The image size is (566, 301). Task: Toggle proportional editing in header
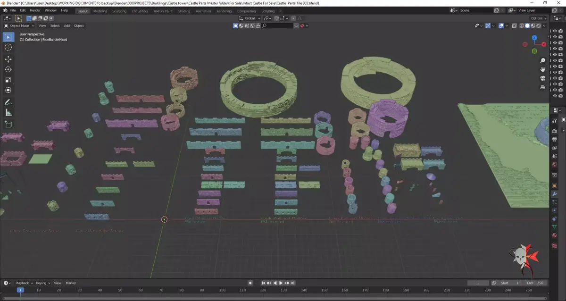[x=293, y=18]
